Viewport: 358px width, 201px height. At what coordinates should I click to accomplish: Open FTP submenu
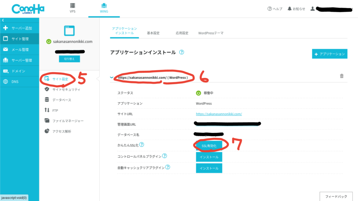(55, 110)
